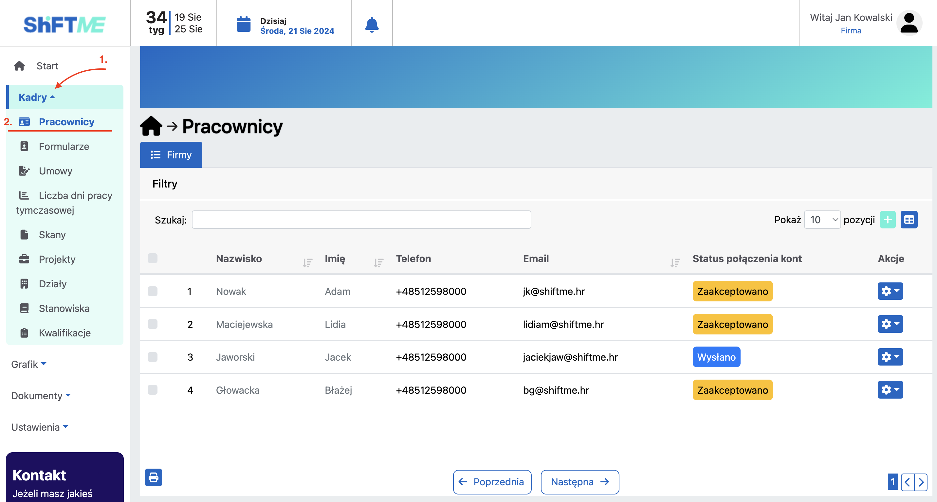Open Stanowiska menu item
937x502 pixels.
point(64,308)
